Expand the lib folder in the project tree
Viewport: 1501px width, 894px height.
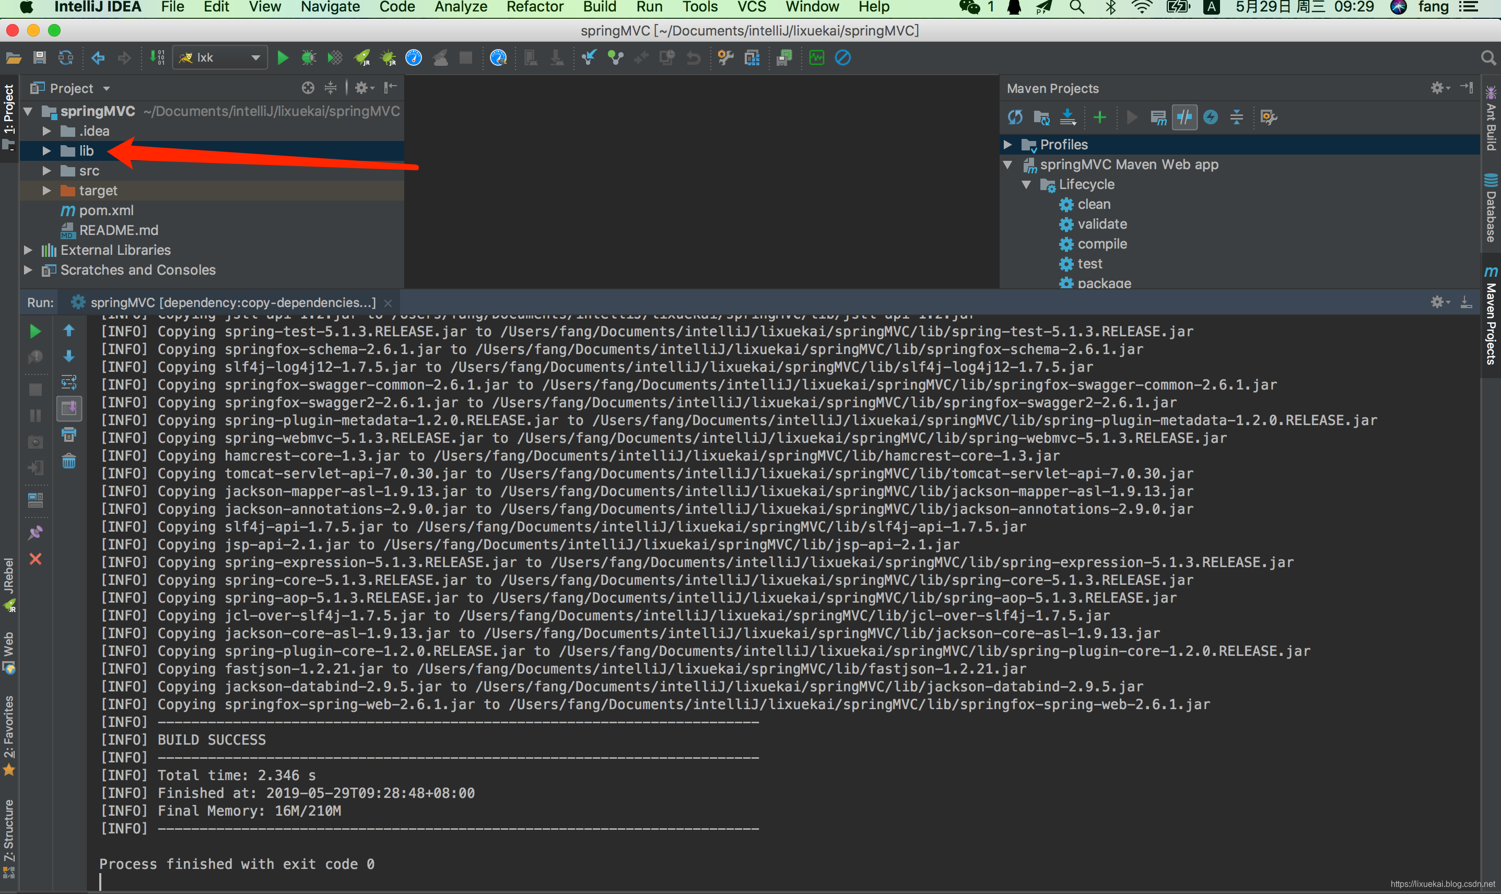(47, 150)
